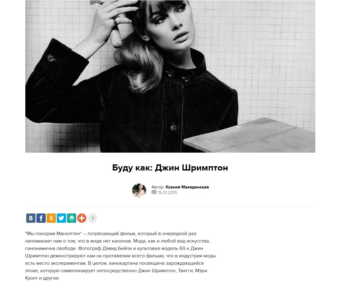
Task: Click the calendar icon beside the date
Action: tap(154, 192)
